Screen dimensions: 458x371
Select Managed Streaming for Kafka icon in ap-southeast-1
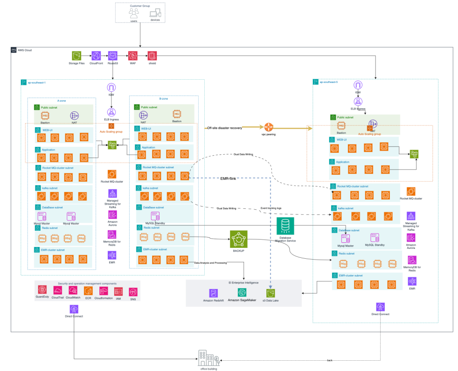coord(112,193)
